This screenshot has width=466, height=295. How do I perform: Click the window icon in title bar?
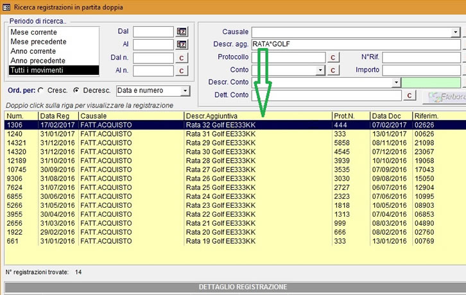pyautogui.click(x=6, y=7)
